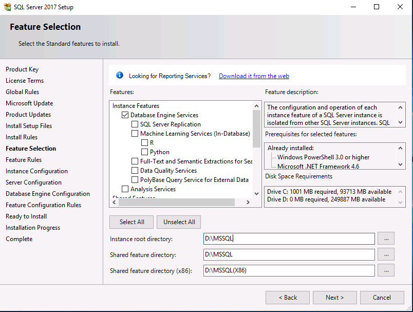Viewport: 413px width, 312px height.
Task: Edit the Shared feature directory (x86) field
Action: pyautogui.click(x=289, y=271)
